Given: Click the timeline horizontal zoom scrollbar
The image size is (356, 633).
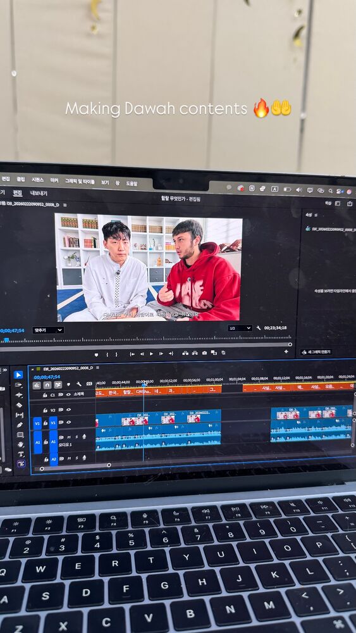Looking at the screenshot, I should 75,467.
